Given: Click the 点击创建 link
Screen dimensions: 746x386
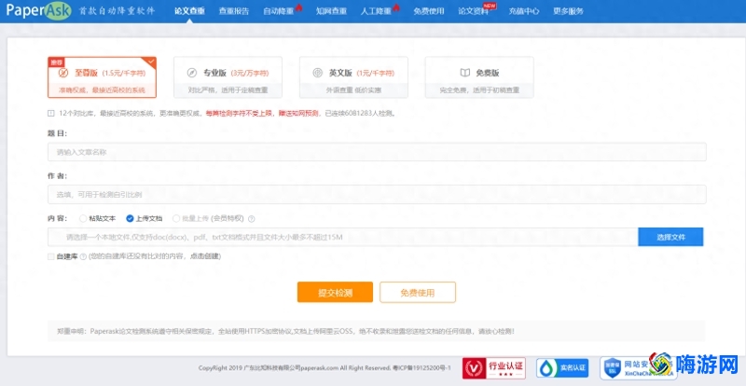Looking at the screenshot, I should tap(205, 256).
